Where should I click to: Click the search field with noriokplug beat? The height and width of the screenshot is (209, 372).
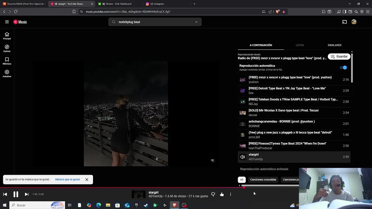(x=155, y=22)
